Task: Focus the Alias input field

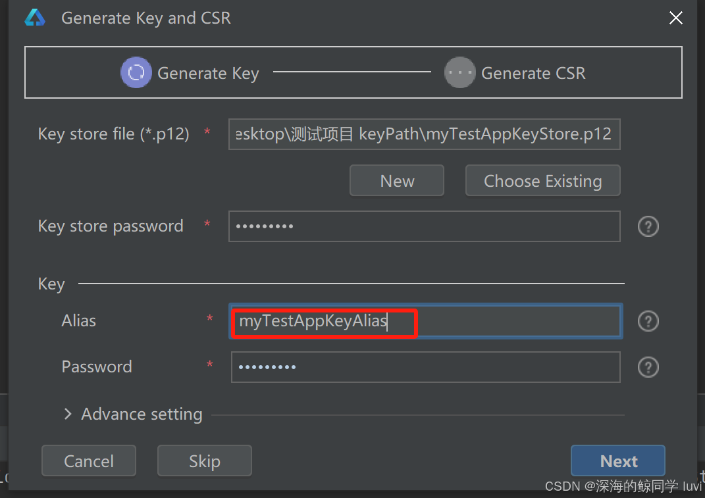Action: coord(426,321)
